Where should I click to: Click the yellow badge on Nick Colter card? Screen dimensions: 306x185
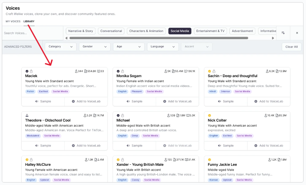(x=209, y=115)
